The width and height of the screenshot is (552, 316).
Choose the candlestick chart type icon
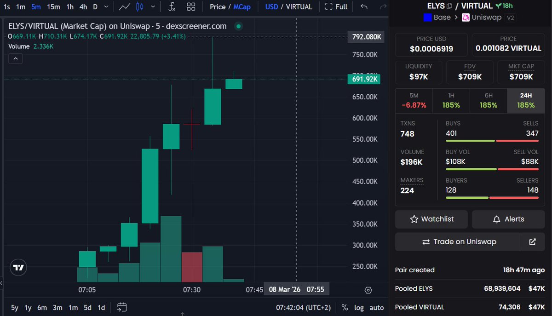coord(140,7)
